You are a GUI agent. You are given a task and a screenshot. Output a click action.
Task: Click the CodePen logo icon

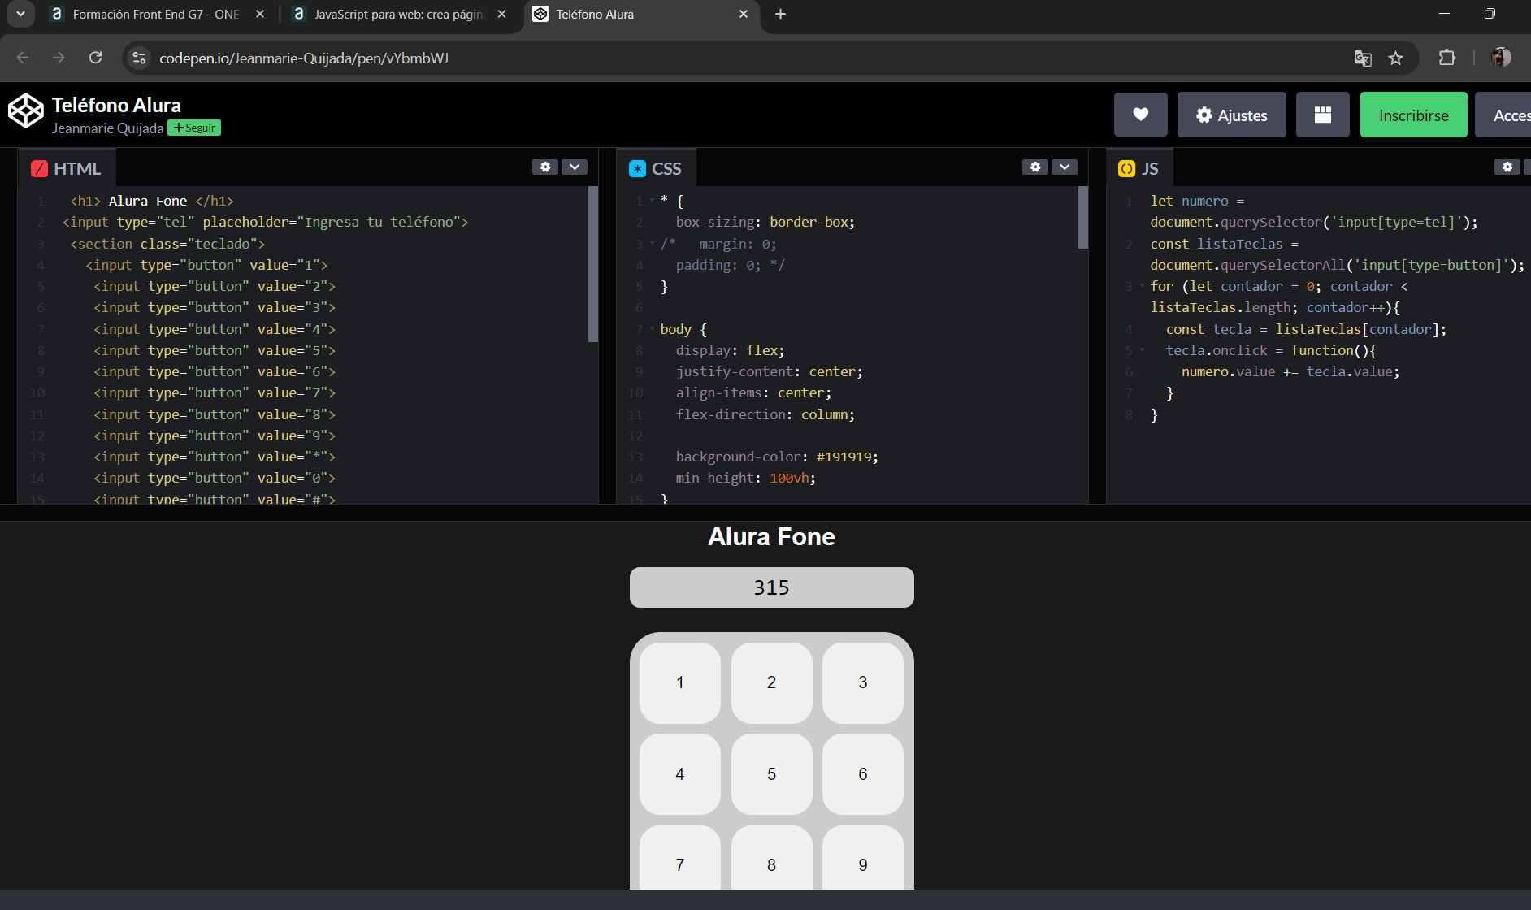(x=25, y=111)
